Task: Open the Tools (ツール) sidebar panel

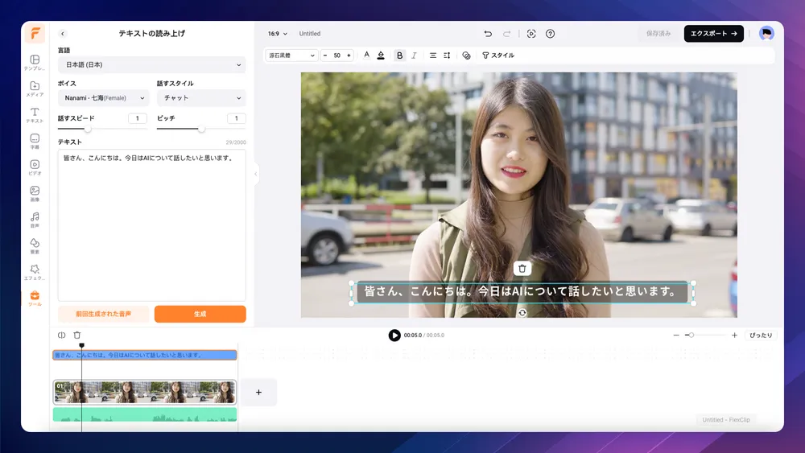Action: [35, 298]
